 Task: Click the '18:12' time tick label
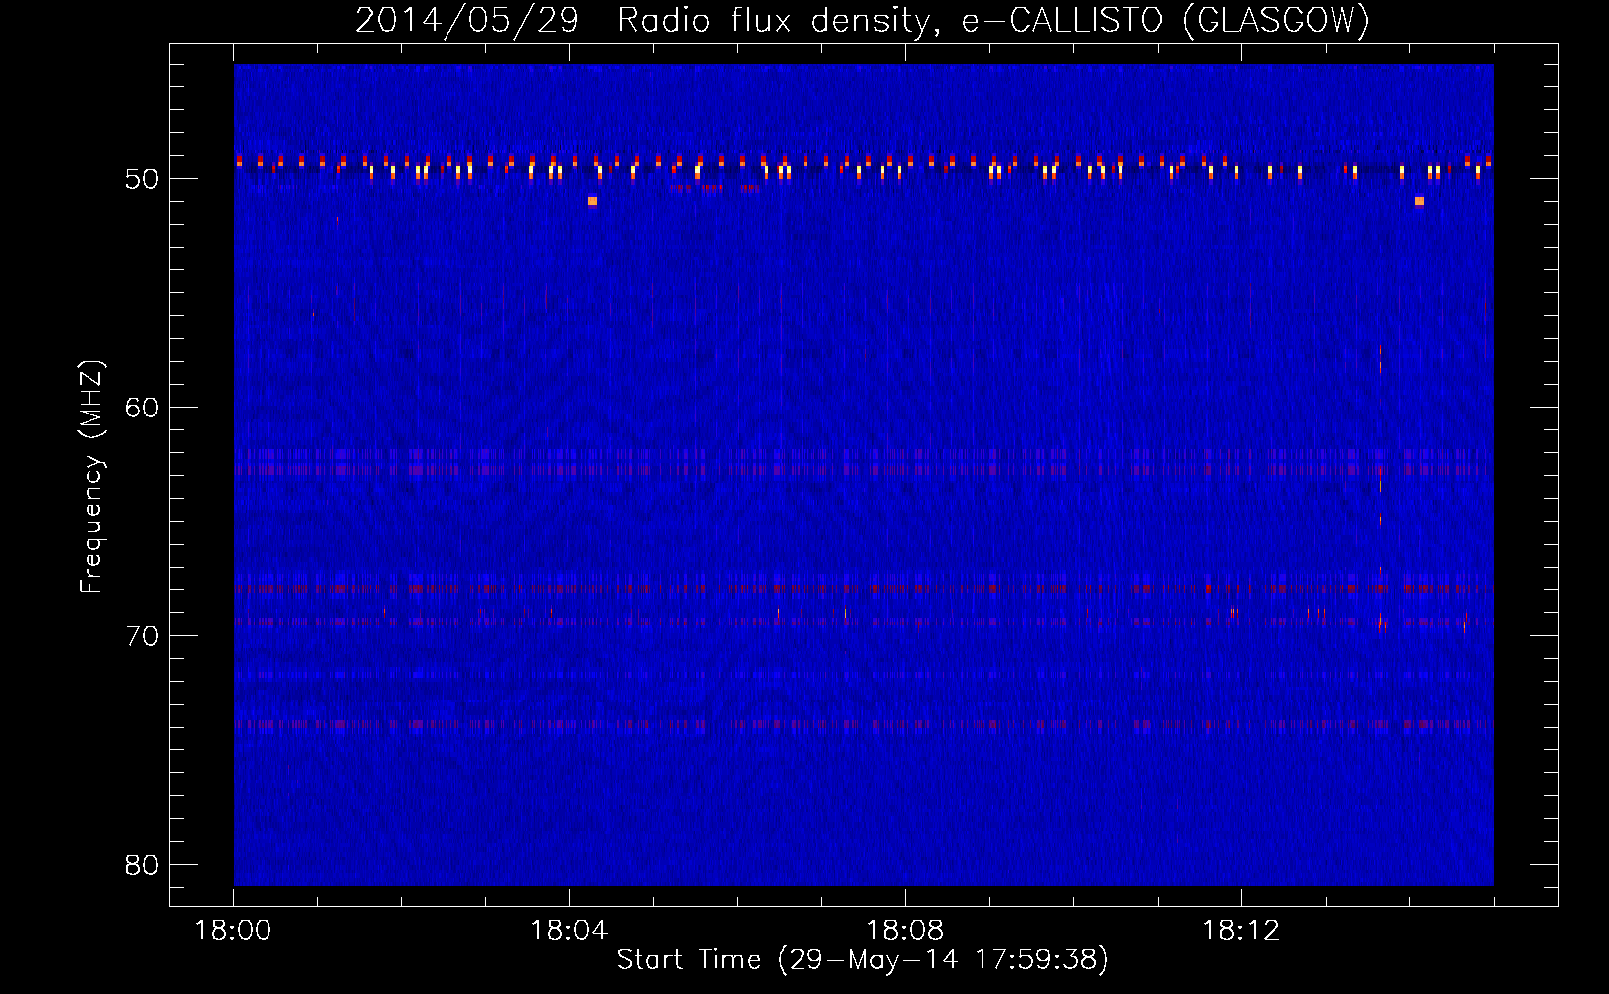(1241, 931)
